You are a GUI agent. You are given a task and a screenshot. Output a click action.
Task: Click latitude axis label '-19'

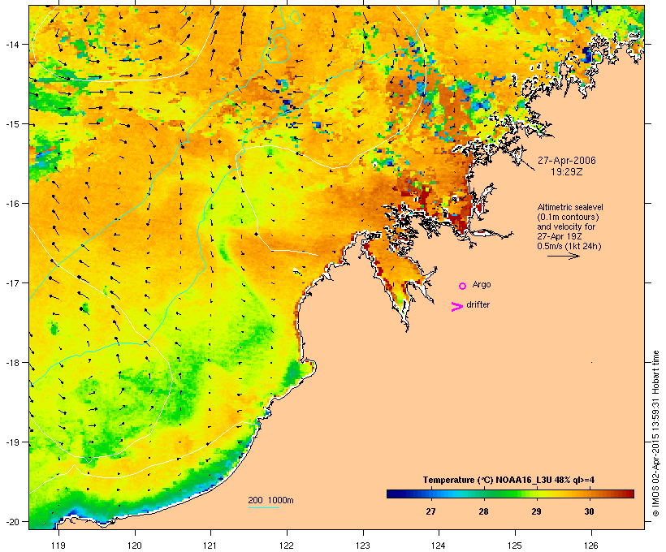coord(11,442)
